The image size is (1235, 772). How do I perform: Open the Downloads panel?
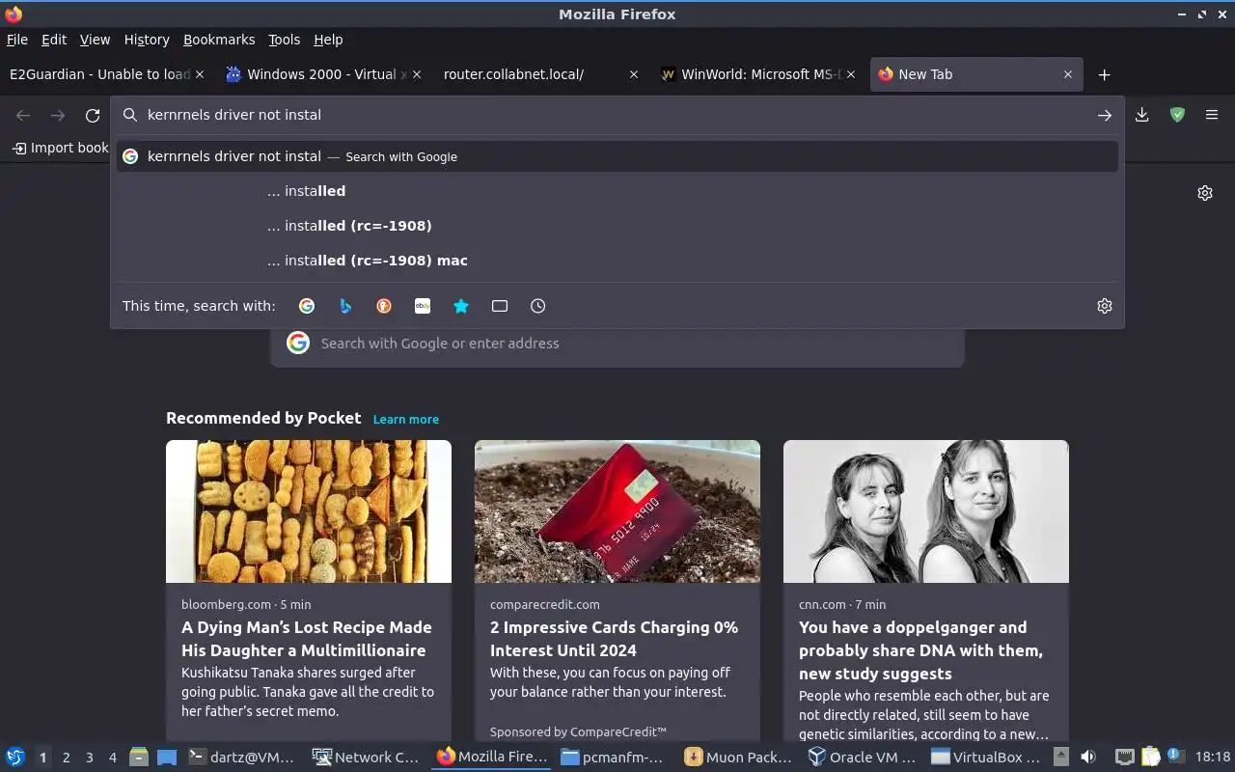click(x=1141, y=115)
